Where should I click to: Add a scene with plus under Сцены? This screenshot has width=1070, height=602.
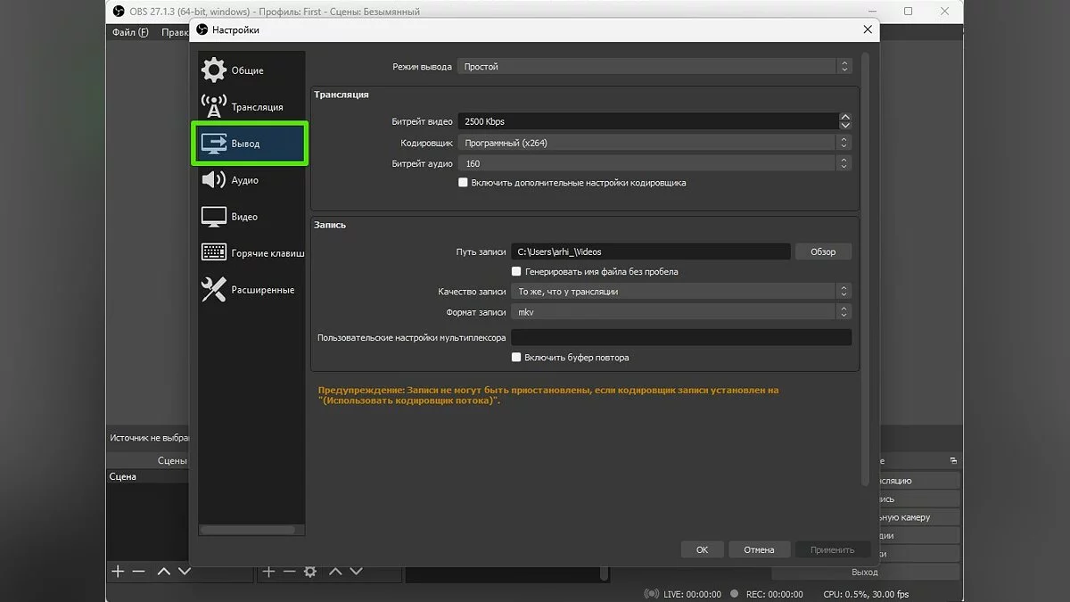click(117, 572)
